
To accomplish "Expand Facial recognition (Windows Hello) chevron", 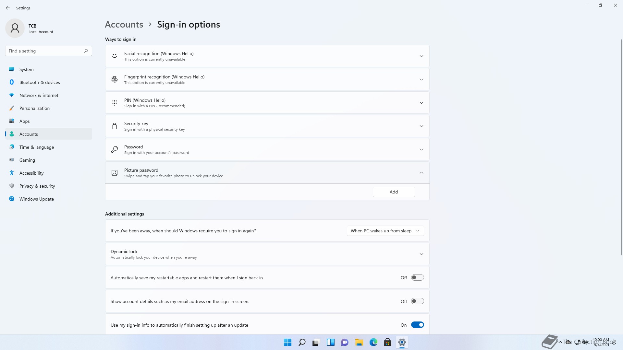I will pos(421,56).
